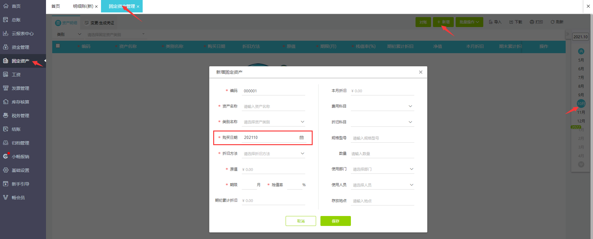Screen dimensions: 593x239
Task: Focus the 资产名称 input field
Action: (274, 106)
